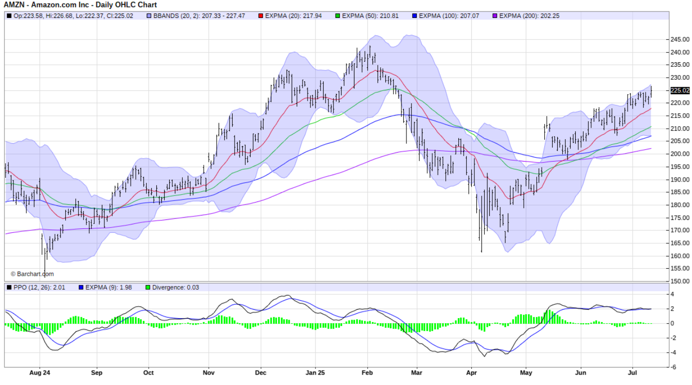Click the 165.00 price axis label
The height and width of the screenshot is (385, 692).
point(681,243)
